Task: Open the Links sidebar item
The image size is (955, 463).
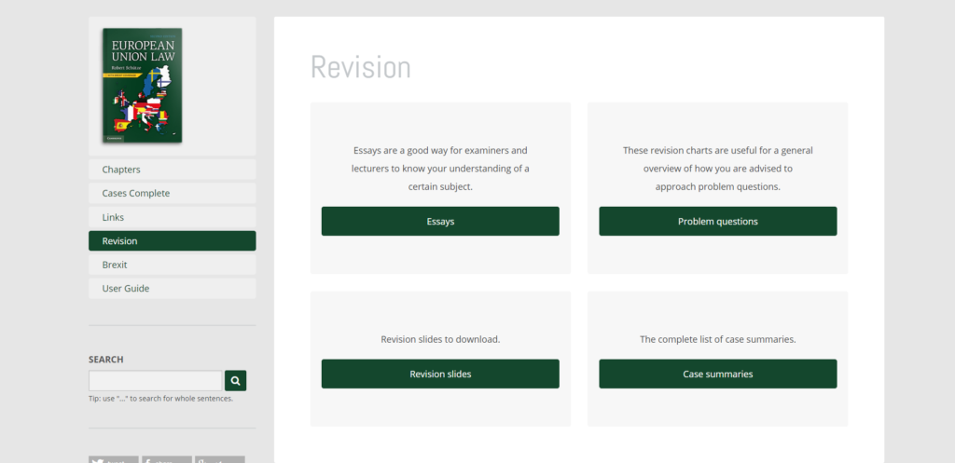Action: point(172,217)
